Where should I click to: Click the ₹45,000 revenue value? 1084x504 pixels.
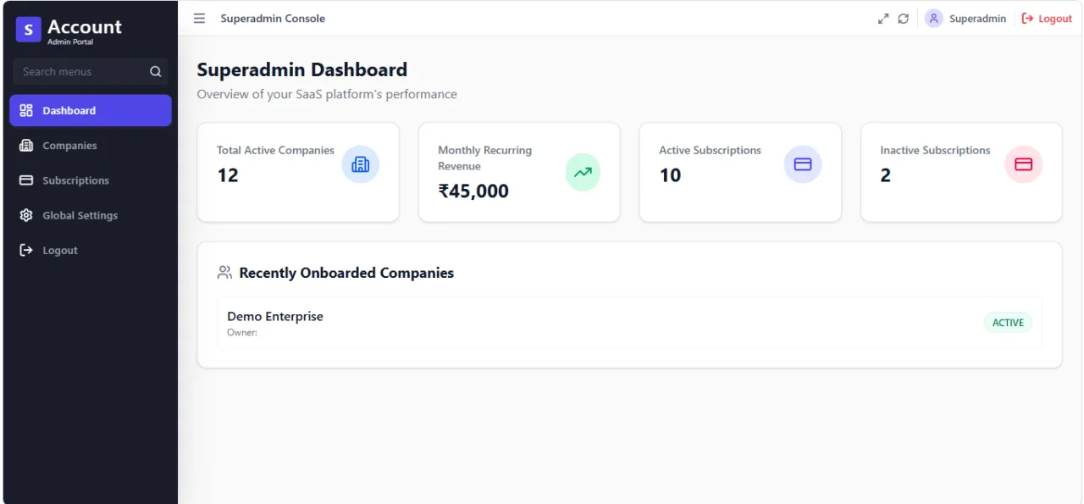click(x=473, y=191)
